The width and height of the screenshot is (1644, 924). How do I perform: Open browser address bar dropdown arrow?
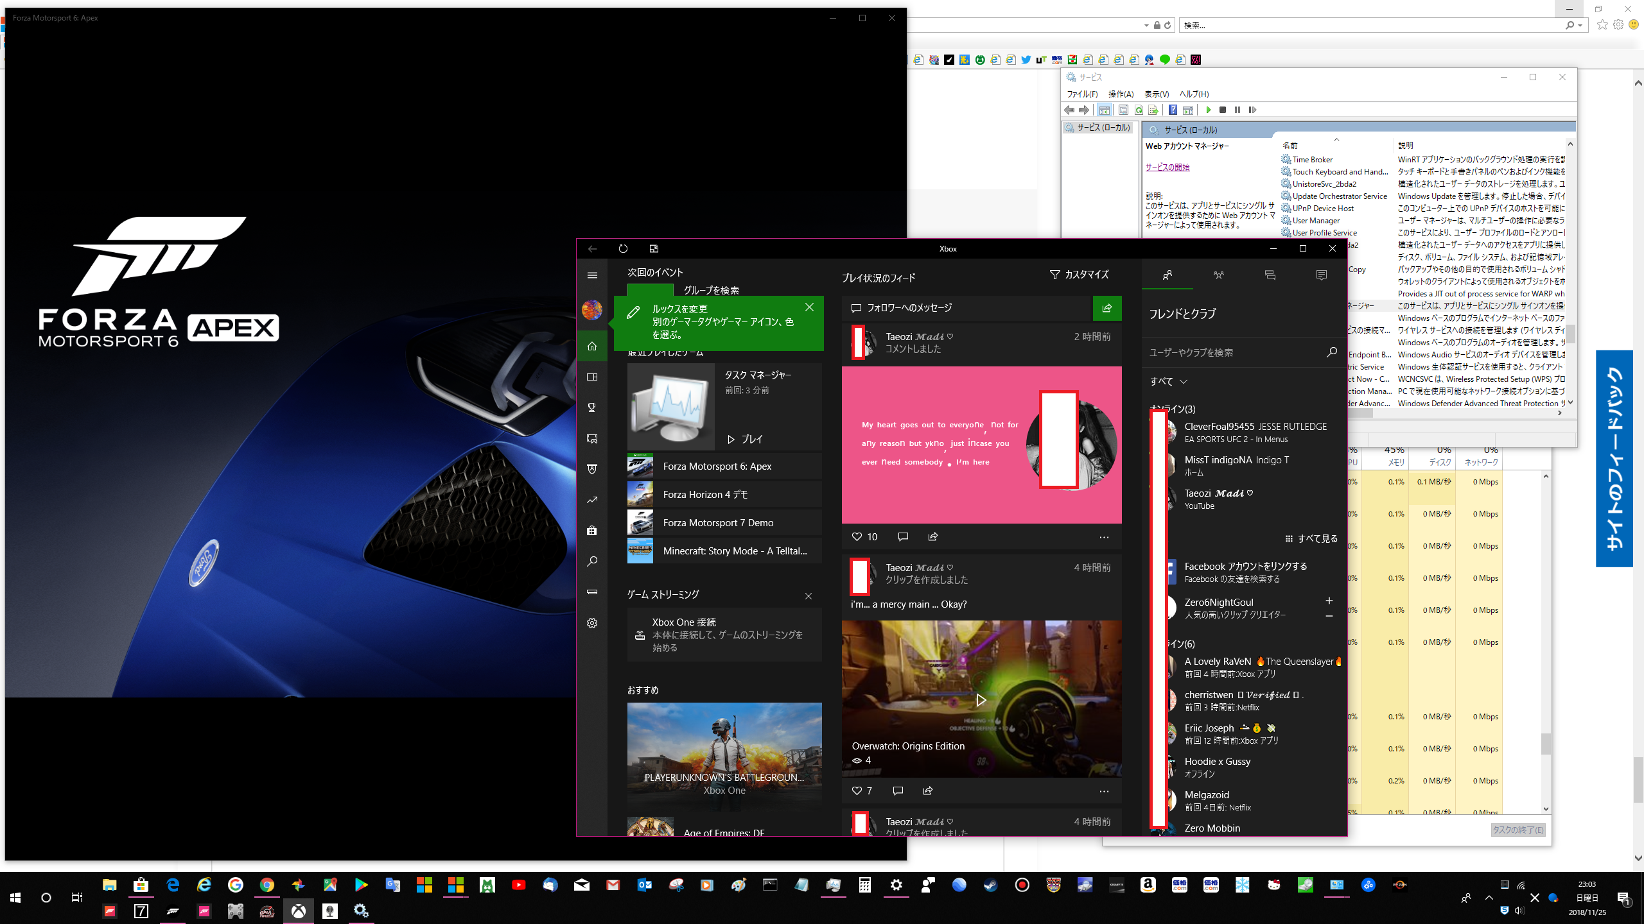coord(1146,26)
